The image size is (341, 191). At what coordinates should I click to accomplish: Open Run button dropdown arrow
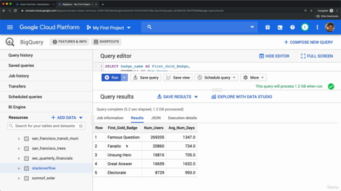point(124,77)
